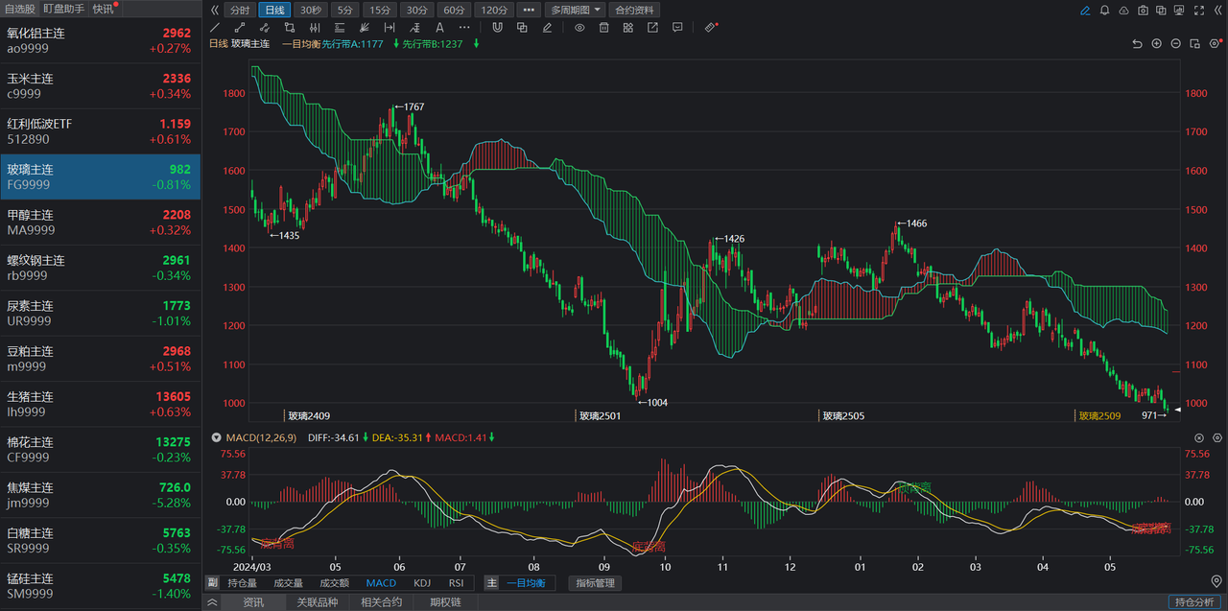Select the 120分 period

[493, 10]
